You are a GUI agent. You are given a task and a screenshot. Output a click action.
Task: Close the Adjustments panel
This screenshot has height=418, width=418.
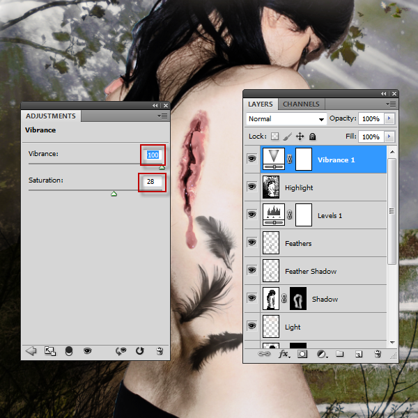click(166, 106)
